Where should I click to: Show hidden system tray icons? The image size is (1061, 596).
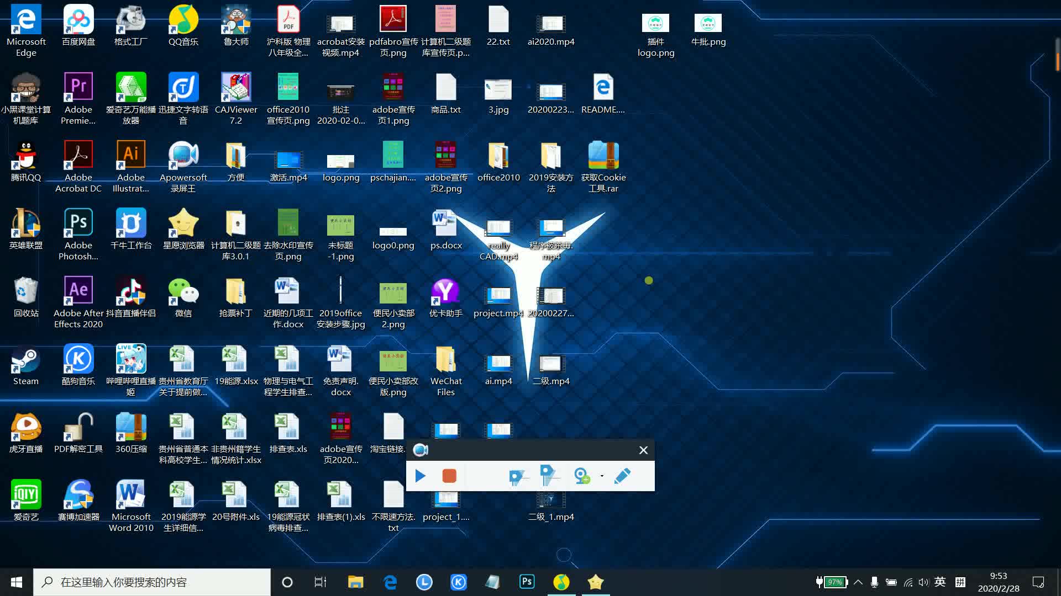pos(858,582)
